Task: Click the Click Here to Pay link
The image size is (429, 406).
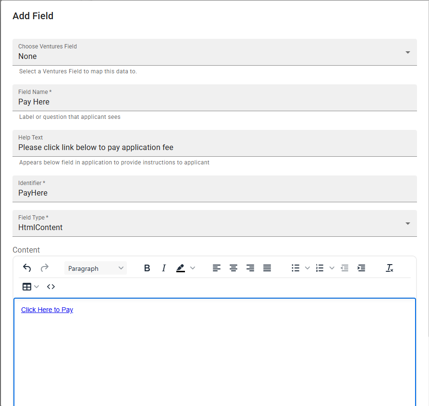Action: pos(47,310)
